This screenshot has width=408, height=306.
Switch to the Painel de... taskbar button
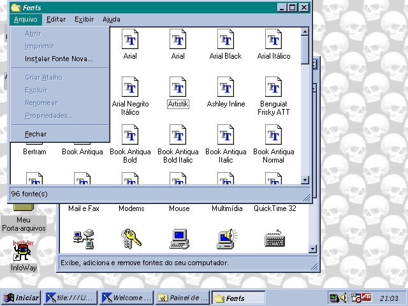pyautogui.click(x=182, y=298)
